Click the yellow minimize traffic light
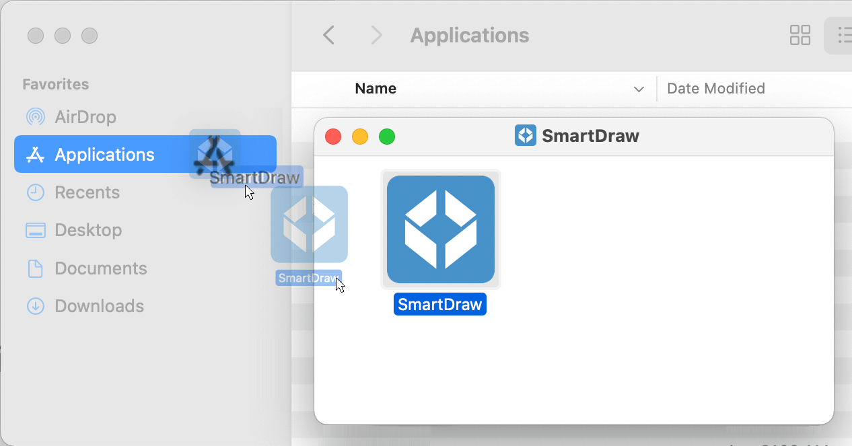 click(x=360, y=136)
